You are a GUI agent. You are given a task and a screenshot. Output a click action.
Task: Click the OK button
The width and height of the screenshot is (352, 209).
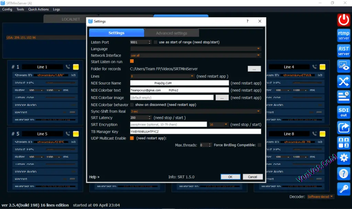point(230,177)
